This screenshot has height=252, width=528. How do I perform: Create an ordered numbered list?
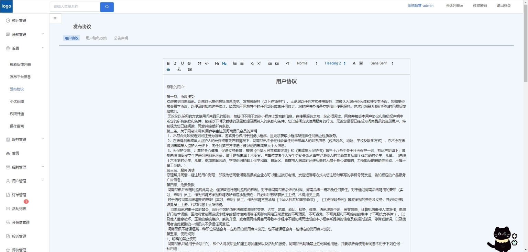235,63
